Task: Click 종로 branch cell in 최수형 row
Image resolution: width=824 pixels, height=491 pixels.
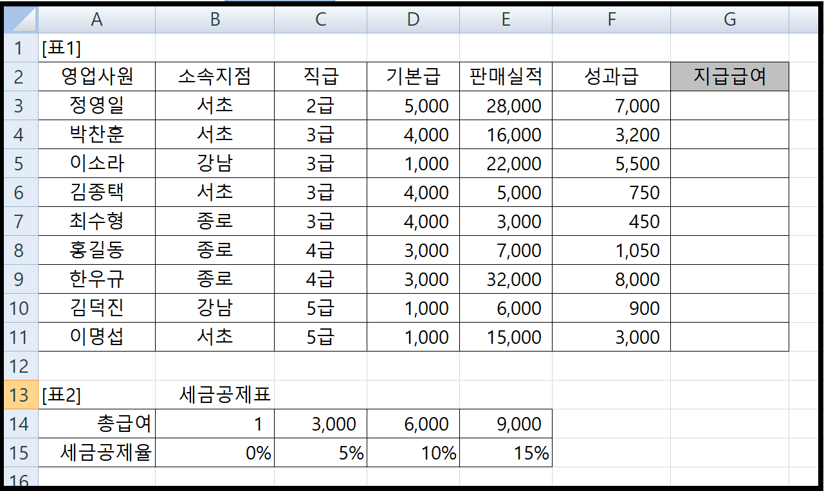Action: point(215,221)
